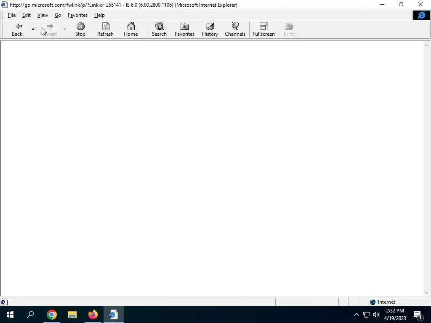The height and width of the screenshot is (323, 431).
Task: Click the Internet Explorer logo throbber
Action: 421,15
